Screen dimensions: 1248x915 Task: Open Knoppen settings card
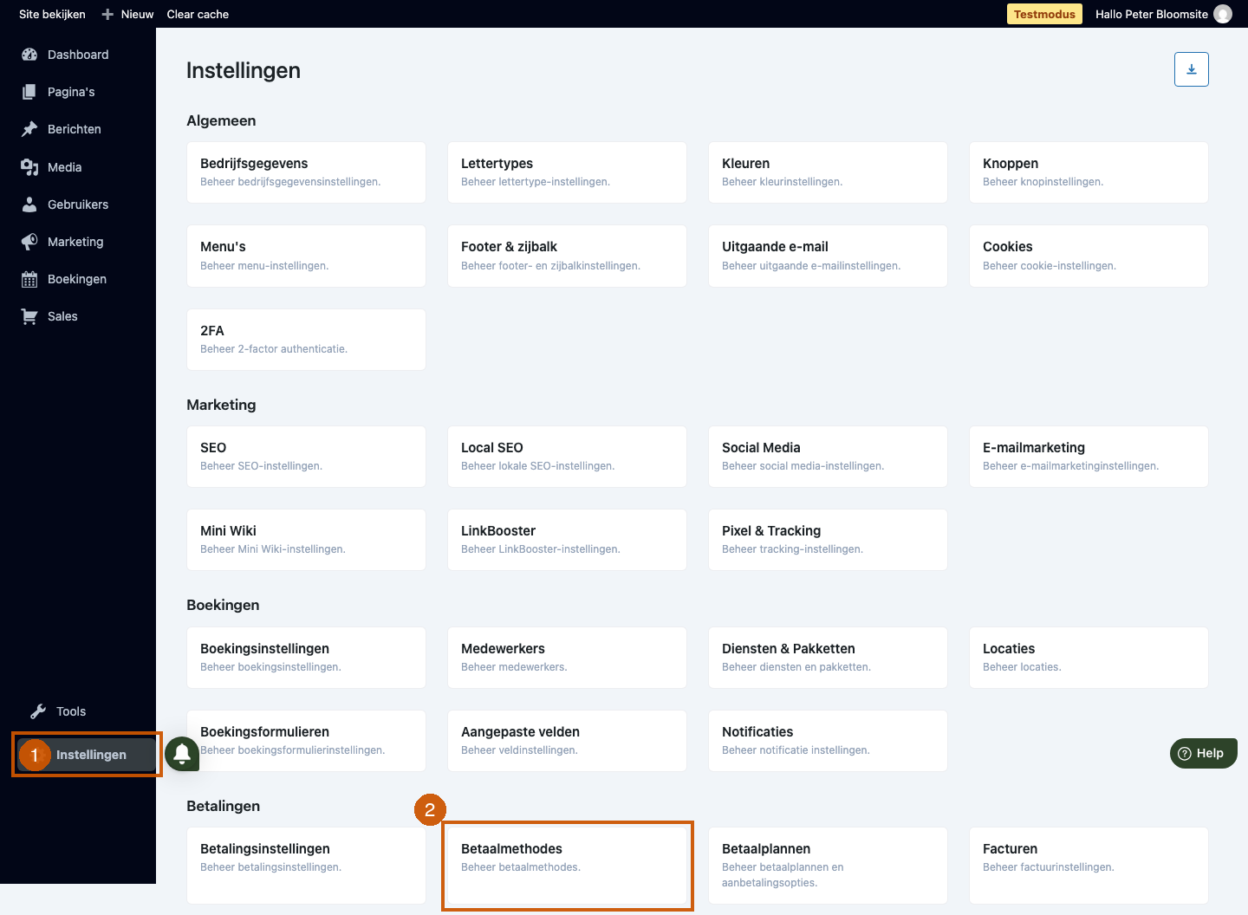pos(1089,172)
